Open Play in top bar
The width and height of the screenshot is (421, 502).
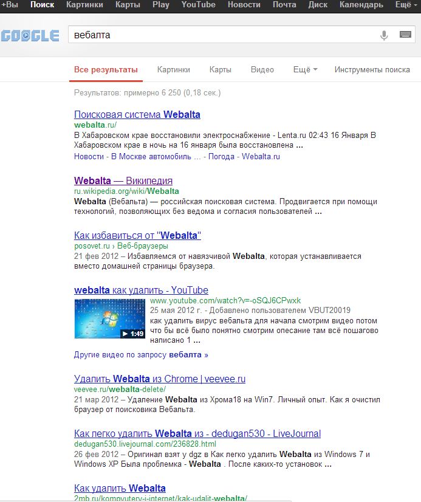[160, 5]
